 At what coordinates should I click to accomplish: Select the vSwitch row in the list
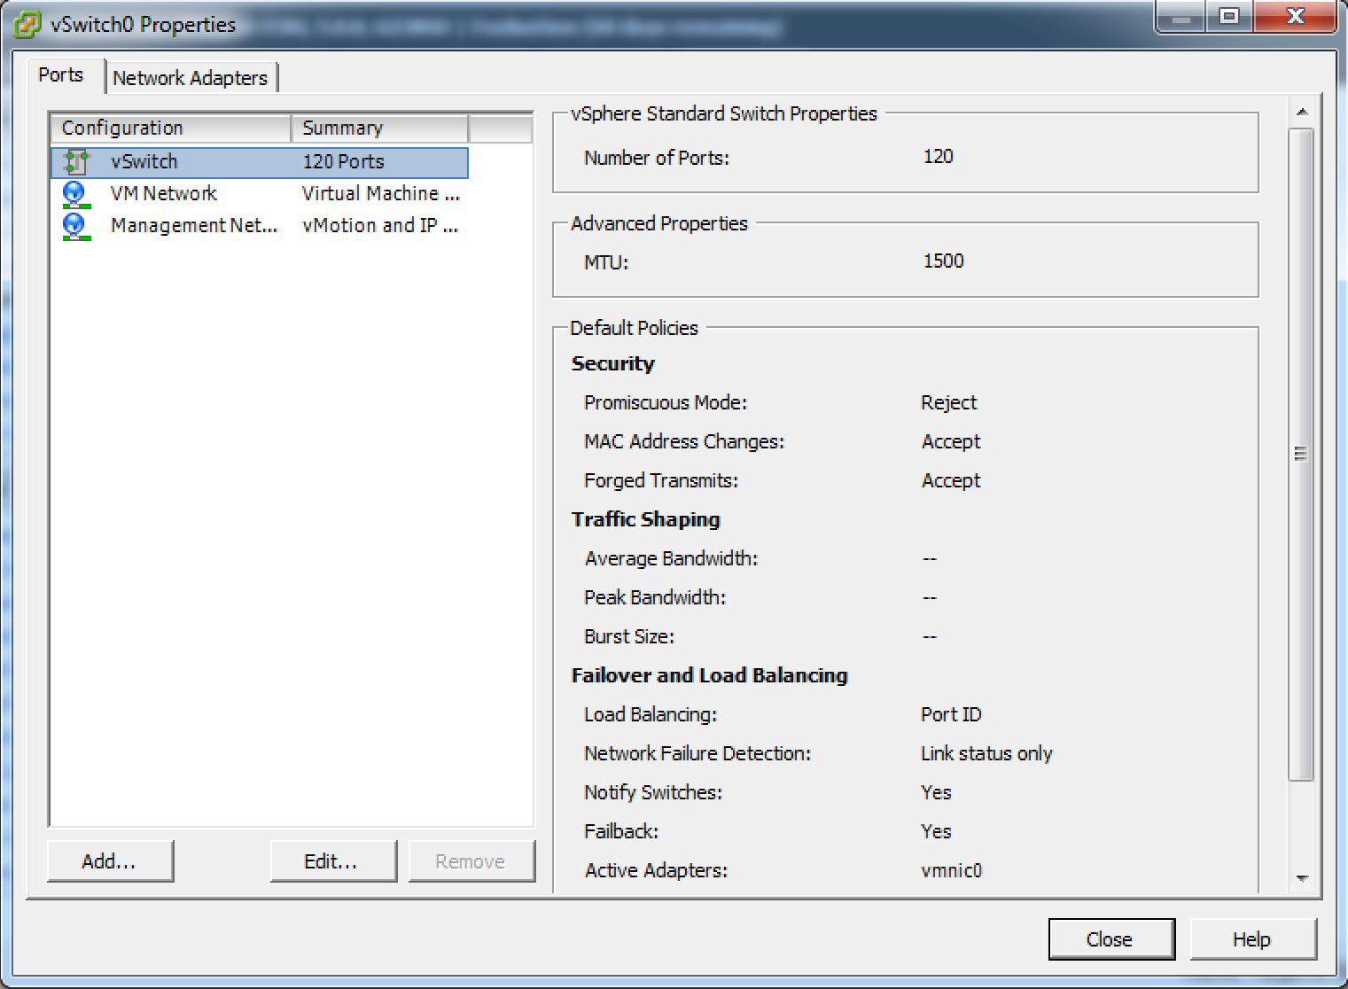click(260, 162)
